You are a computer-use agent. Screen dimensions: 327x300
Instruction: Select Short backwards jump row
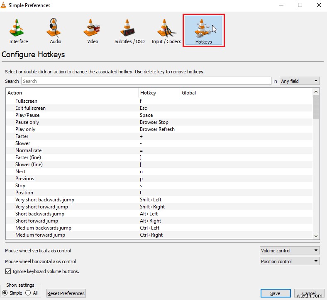click(159, 214)
